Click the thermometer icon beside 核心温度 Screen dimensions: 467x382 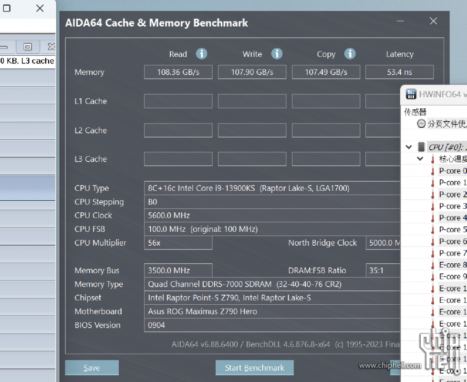point(433,159)
